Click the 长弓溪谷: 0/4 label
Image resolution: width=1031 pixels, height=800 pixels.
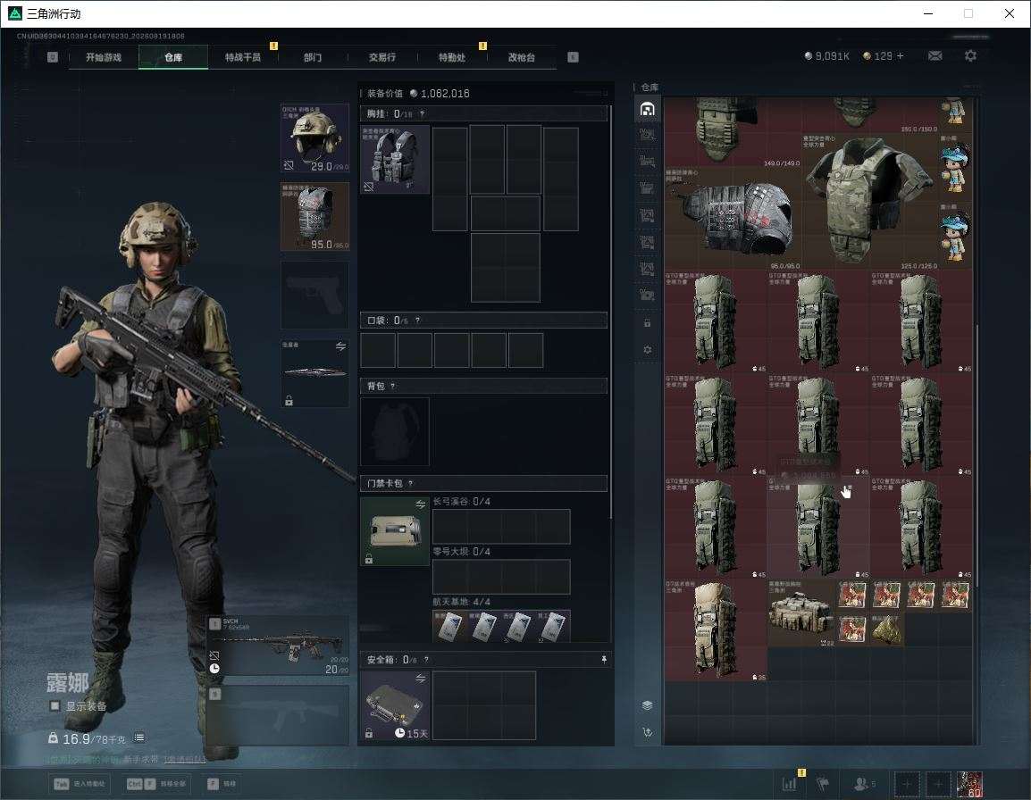pyautogui.click(x=462, y=502)
